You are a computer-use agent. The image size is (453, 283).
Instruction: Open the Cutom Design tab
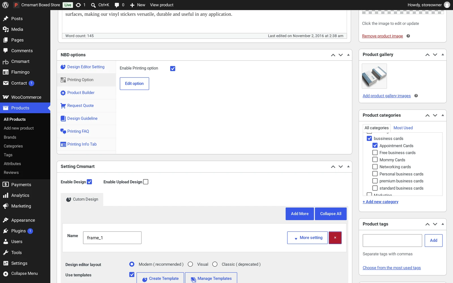pos(82,200)
